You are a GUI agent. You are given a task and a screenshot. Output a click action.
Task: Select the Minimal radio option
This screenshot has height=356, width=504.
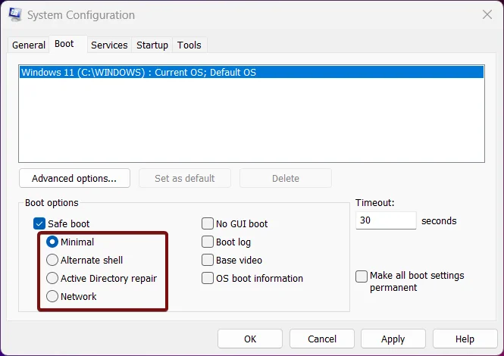click(52, 242)
